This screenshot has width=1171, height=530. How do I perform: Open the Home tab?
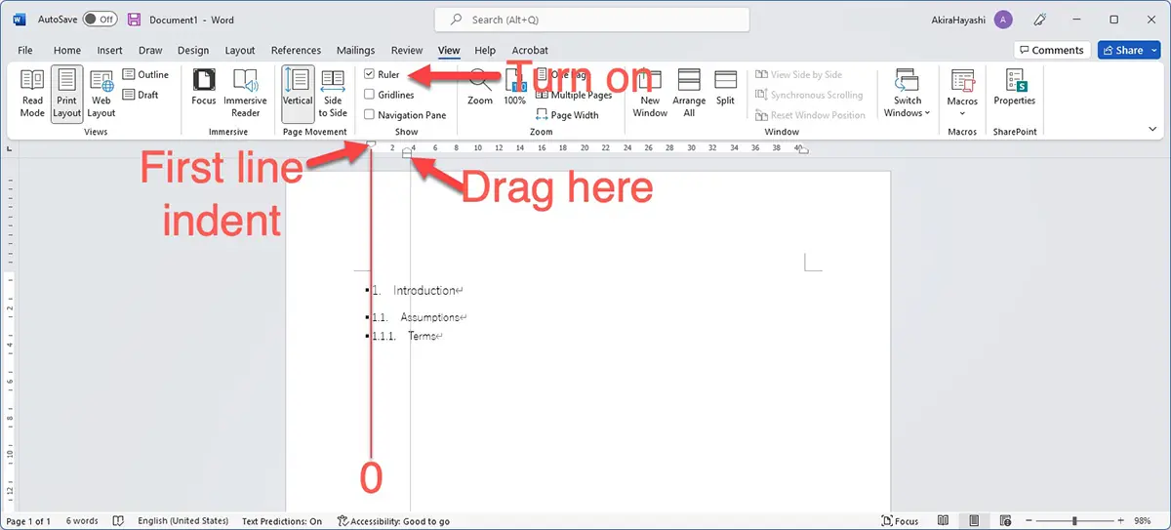tap(67, 51)
